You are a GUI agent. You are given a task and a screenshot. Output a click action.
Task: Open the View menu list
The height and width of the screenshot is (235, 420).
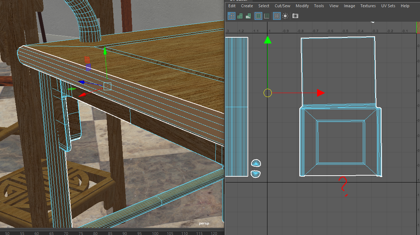pos(334,6)
